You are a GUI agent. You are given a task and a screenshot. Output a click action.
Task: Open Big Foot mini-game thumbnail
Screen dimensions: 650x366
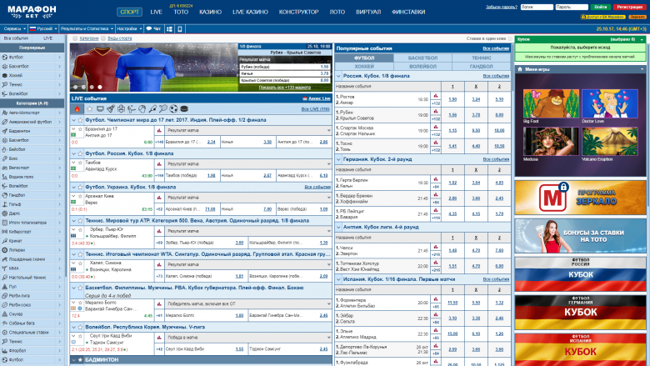551,104
